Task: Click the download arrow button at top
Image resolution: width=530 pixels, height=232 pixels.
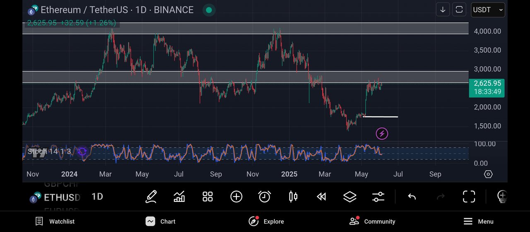Action: point(443,9)
